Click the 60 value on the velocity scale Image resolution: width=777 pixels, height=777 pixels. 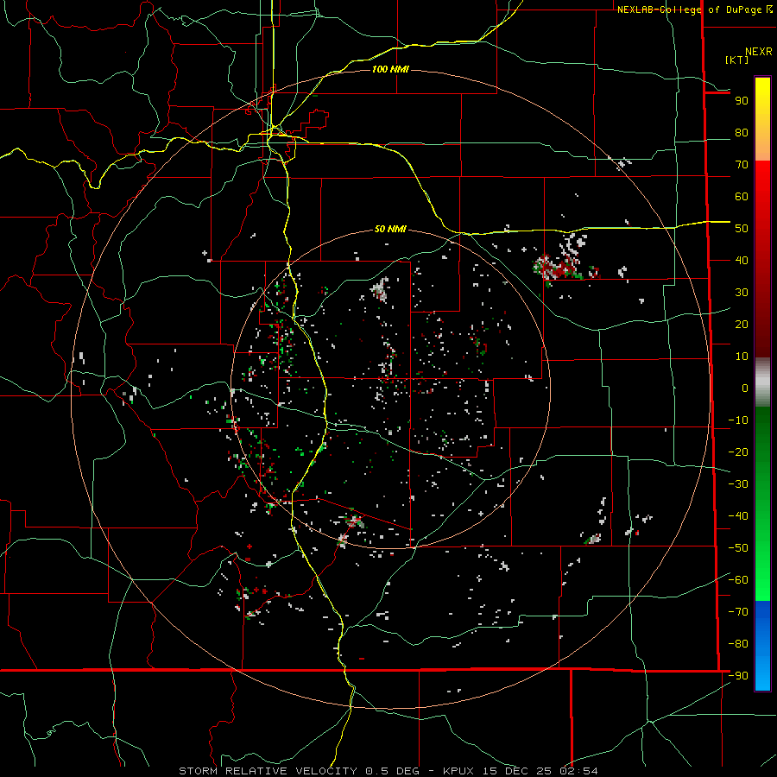pyautogui.click(x=742, y=197)
